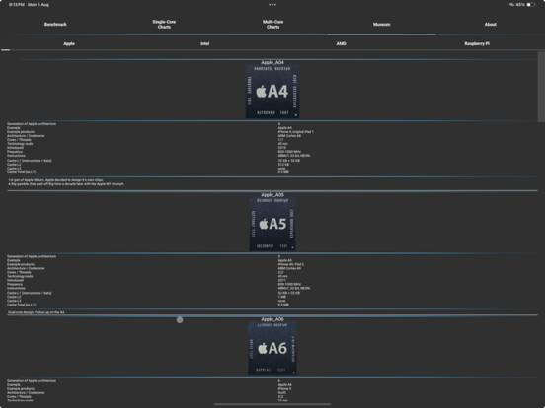The height and width of the screenshot is (408, 545).
Task: Click 'ARM Cortex A8' value under A4
Action: pos(289,136)
